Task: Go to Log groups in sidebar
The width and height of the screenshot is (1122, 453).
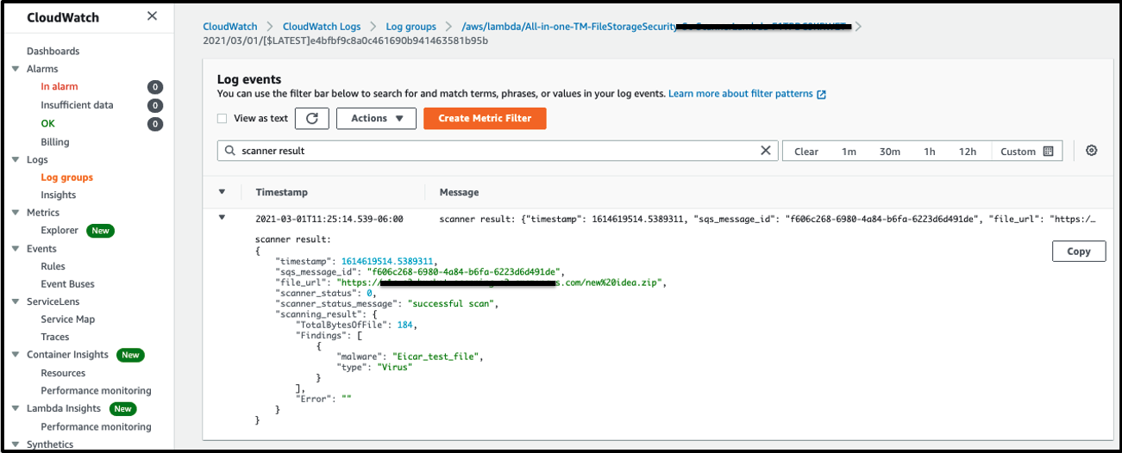Action: click(x=66, y=177)
